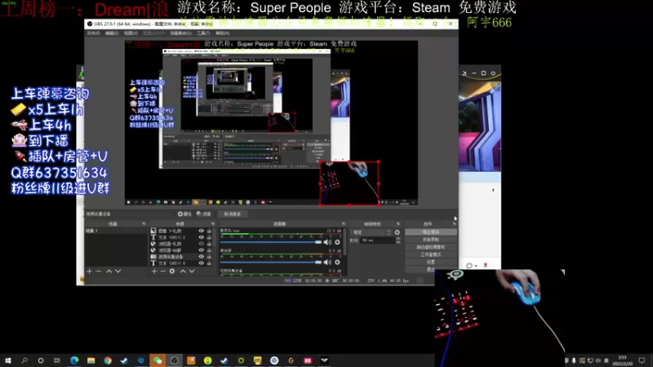Screen dimensions: 653x367
Task: Open WeChat from the taskbar
Action: pos(158,360)
